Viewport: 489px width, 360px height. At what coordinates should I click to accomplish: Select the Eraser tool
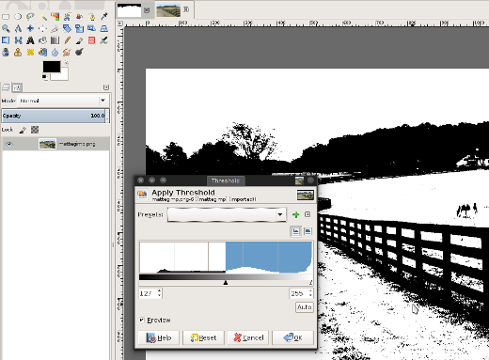(x=92, y=40)
